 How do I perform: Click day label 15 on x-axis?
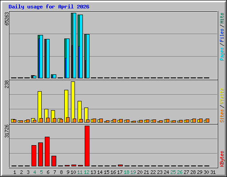coord(106,172)
